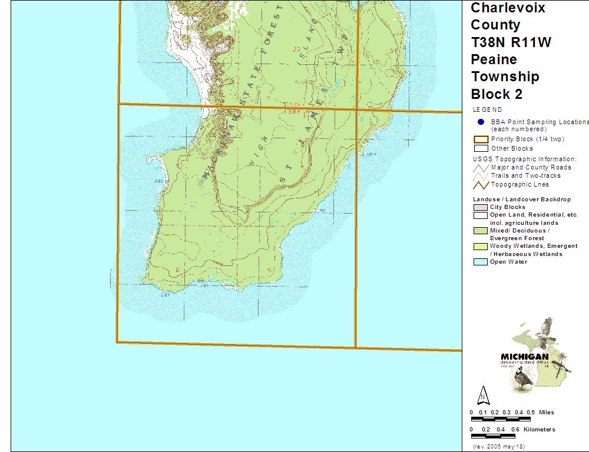Click the Other Blocks legend box
Image resolution: width=589 pixels, height=452 pixels.
pyautogui.click(x=481, y=148)
